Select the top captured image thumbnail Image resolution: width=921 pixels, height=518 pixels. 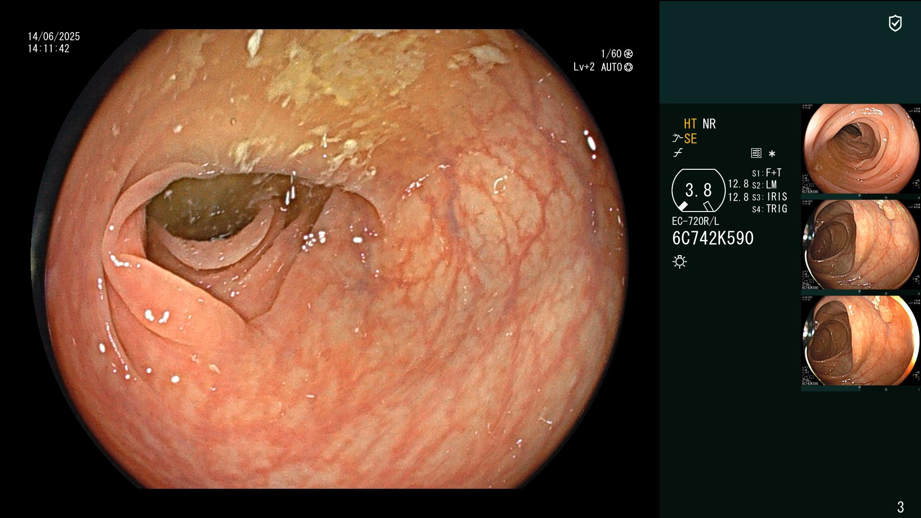pos(861,149)
